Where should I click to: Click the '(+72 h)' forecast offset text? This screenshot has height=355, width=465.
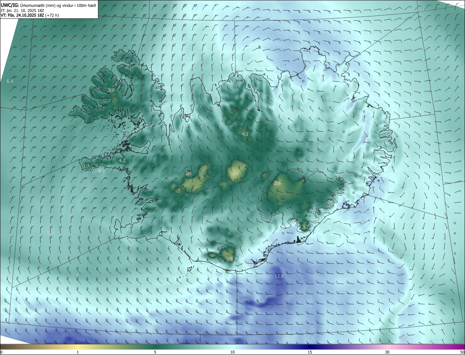[x=52, y=15]
